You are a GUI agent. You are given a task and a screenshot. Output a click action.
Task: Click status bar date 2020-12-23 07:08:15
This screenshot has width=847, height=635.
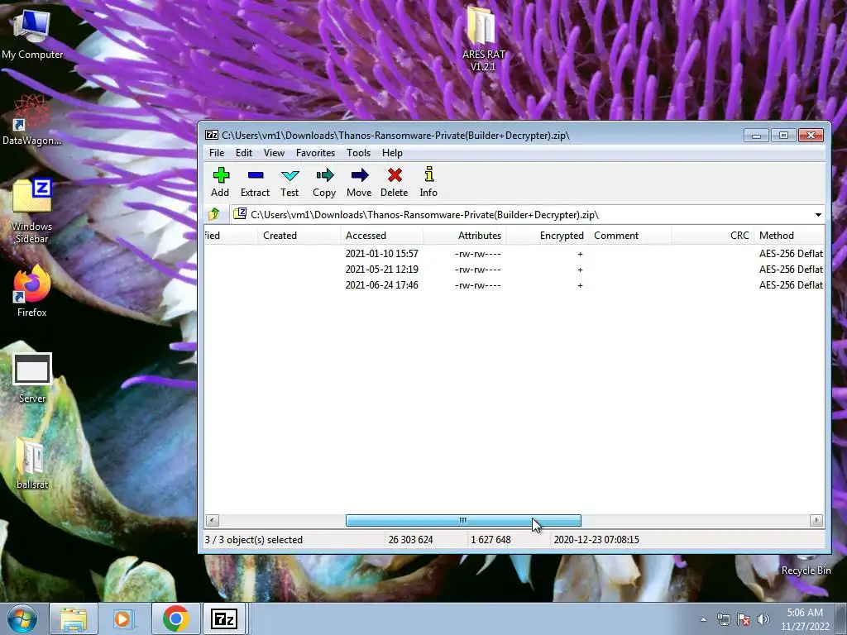click(x=596, y=539)
